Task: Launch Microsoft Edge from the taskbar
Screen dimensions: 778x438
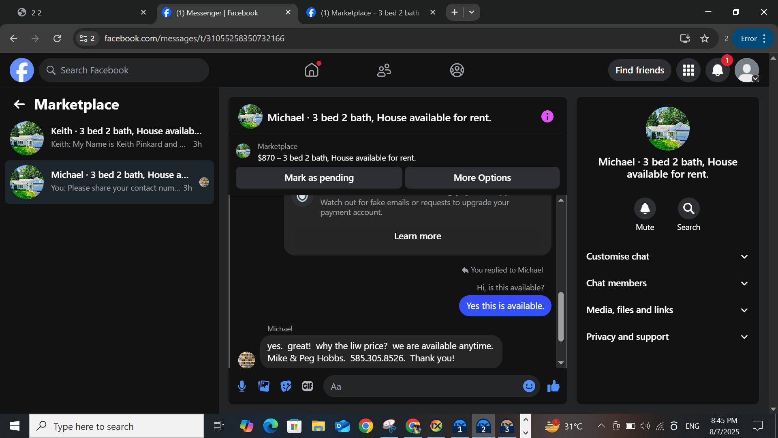Action: (271, 426)
